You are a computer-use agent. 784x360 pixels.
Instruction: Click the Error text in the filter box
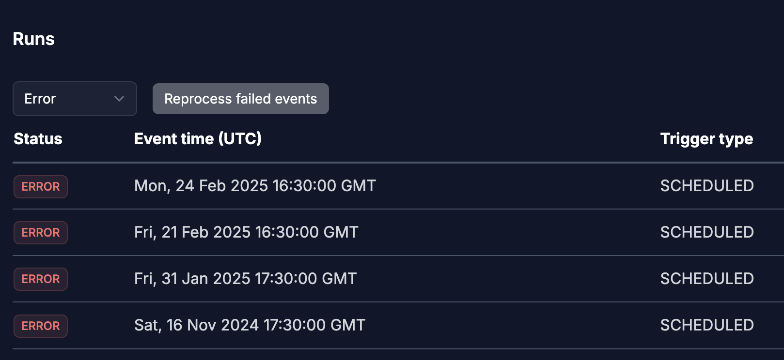40,99
